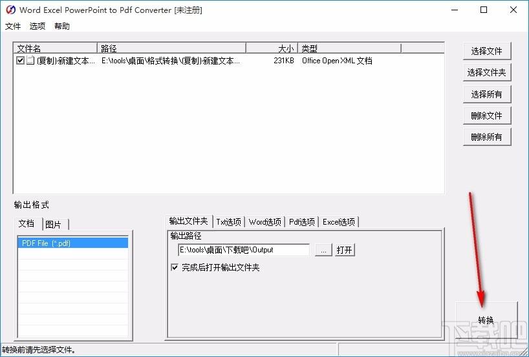Open the Txt选项 tab
This screenshot has height=357, width=529.
pos(229,222)
